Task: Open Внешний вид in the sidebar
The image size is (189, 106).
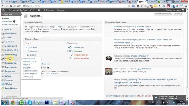Action: click(11, 55)
